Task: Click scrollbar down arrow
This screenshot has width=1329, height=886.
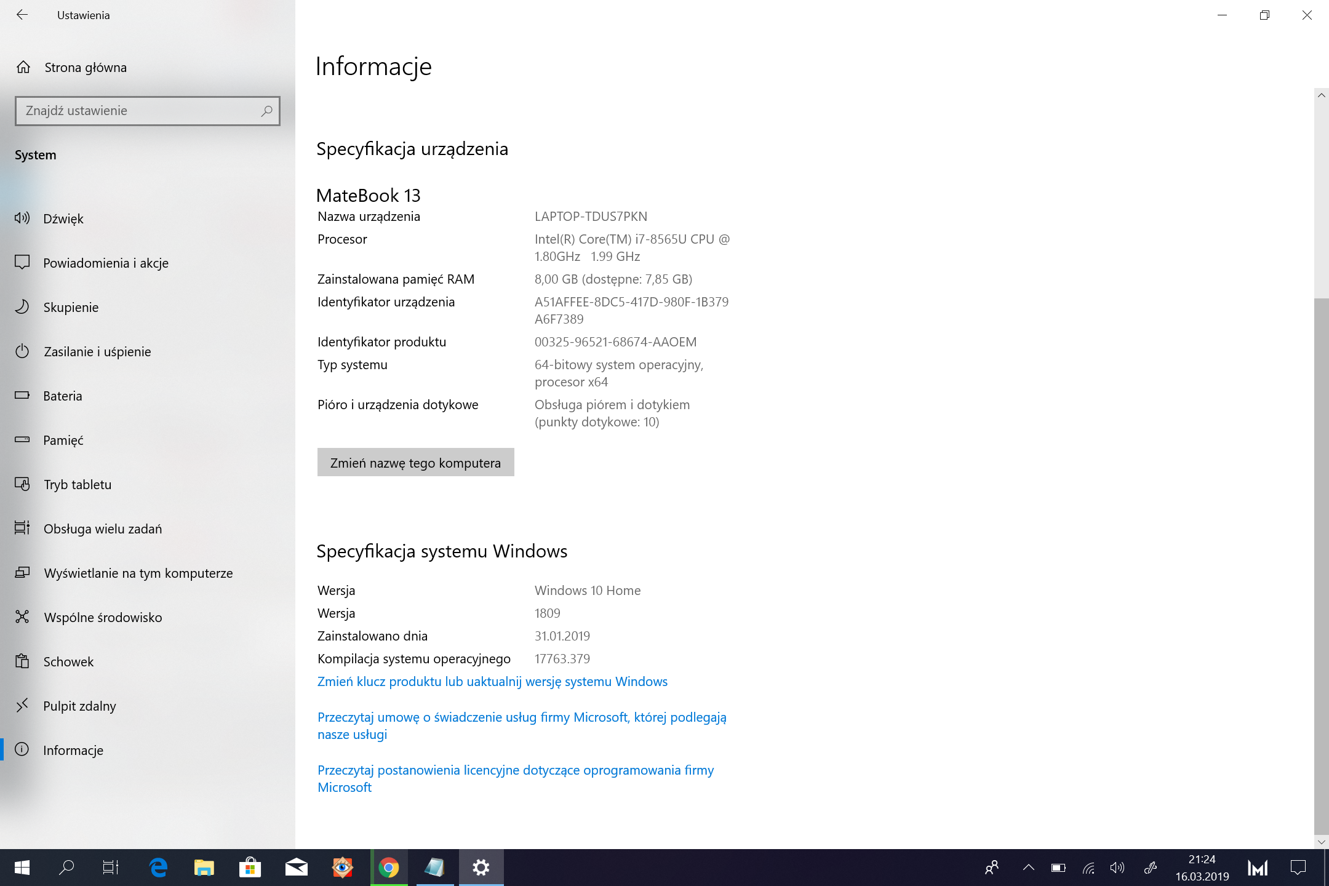Action: [x=1321, y=841]
